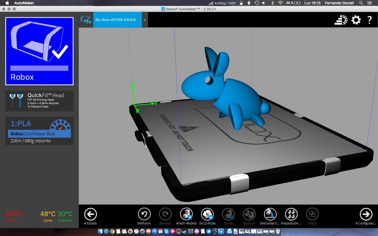Click the Time Machine menu bar icon
This screenshot has width=378, height=236.
coord(257,3)
